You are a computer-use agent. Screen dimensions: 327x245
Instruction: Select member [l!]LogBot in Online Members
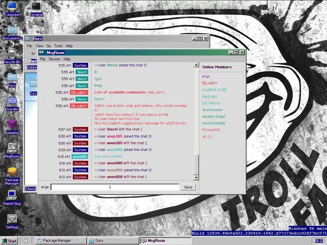[x=209, y=83]
